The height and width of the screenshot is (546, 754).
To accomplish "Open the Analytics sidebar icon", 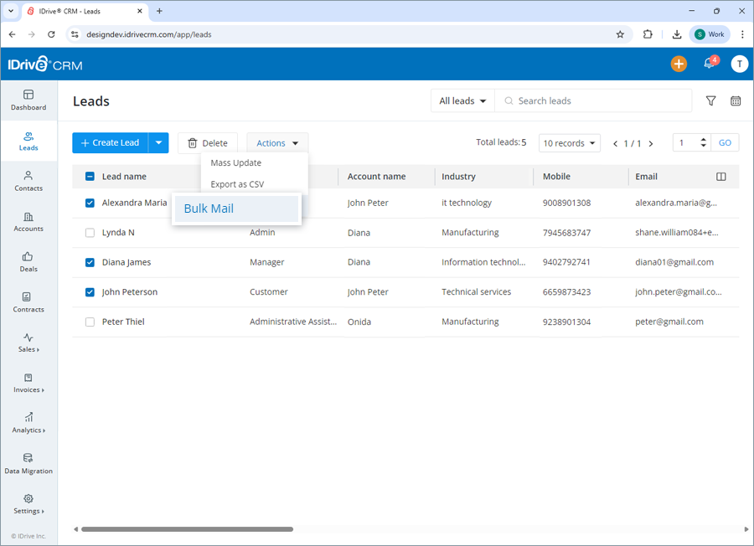I will point(28,423).
